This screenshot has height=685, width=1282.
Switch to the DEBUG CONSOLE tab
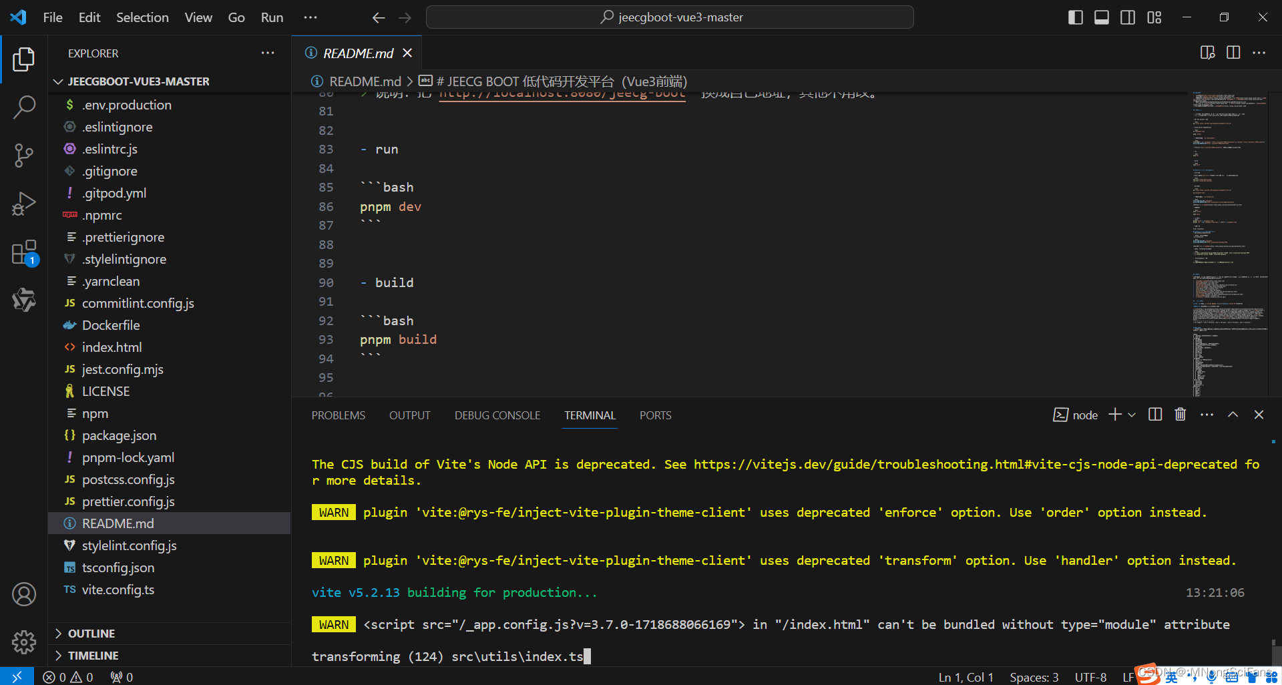(x=497, y=415)
